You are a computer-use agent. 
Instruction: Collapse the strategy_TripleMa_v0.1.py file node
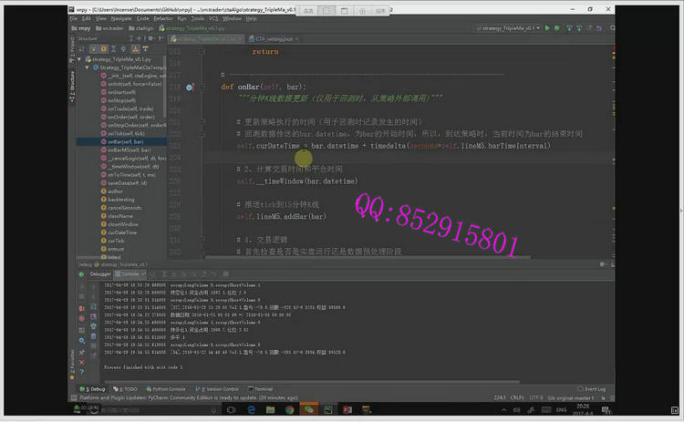tap(79, 59)
